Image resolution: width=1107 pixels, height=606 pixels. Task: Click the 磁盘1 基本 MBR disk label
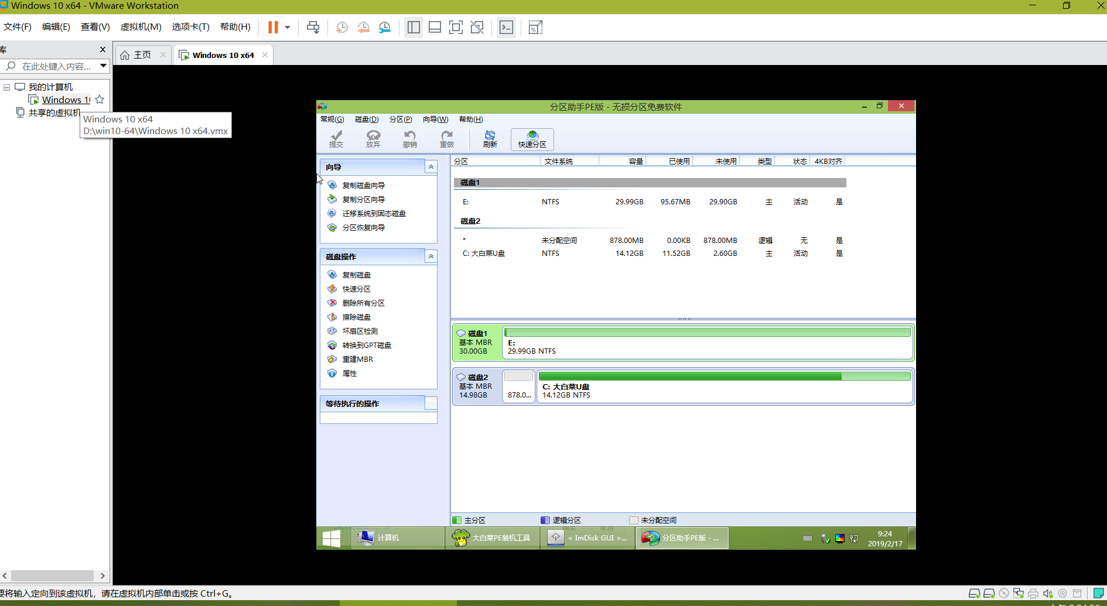point(477,342)
